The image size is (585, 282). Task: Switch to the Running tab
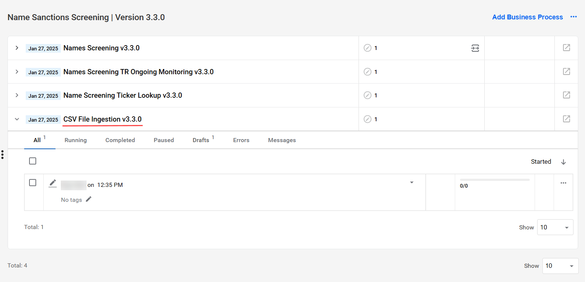(x=76, y=140)
